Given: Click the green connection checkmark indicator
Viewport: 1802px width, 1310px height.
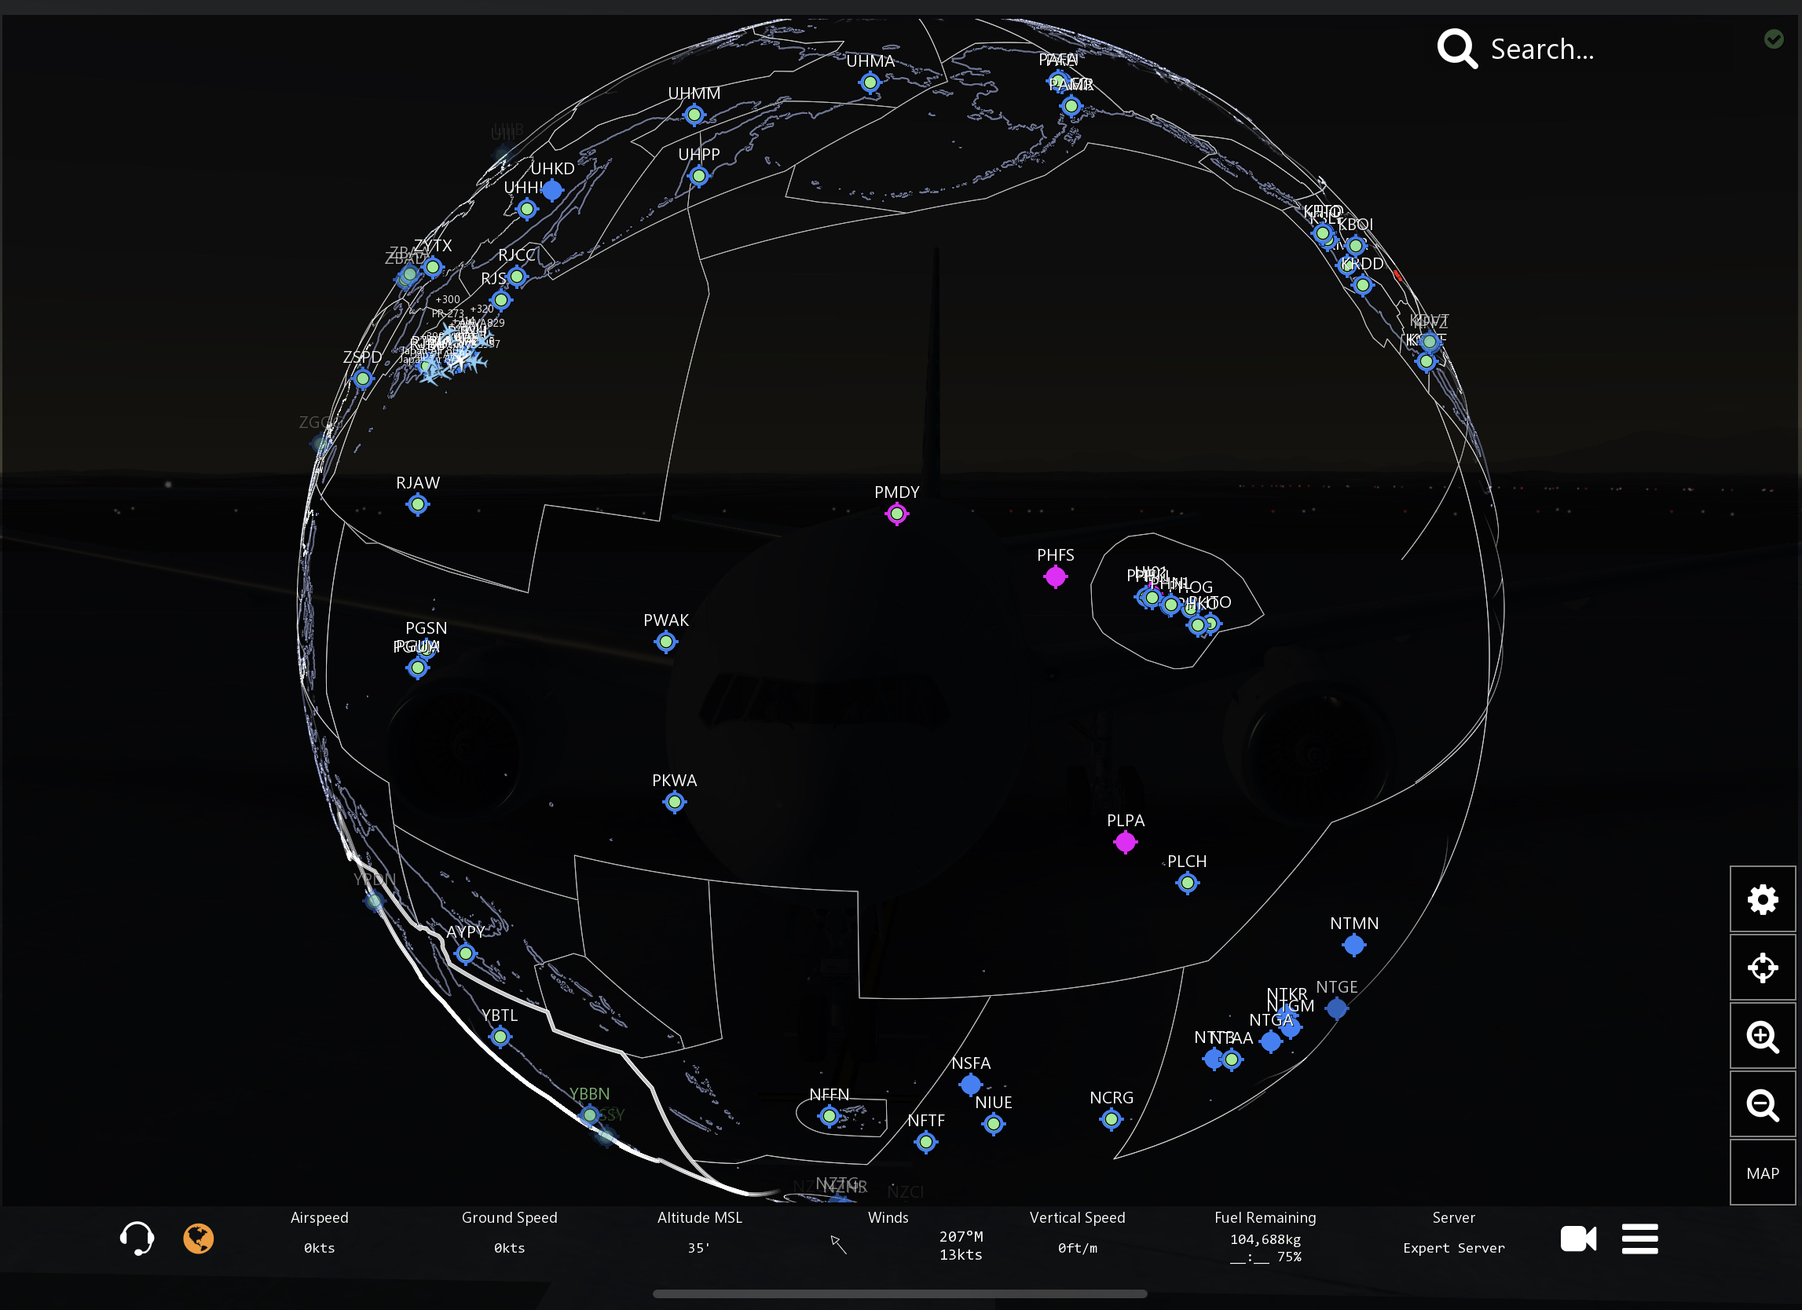Looking at the screenshot, I should click(1773, 39).
